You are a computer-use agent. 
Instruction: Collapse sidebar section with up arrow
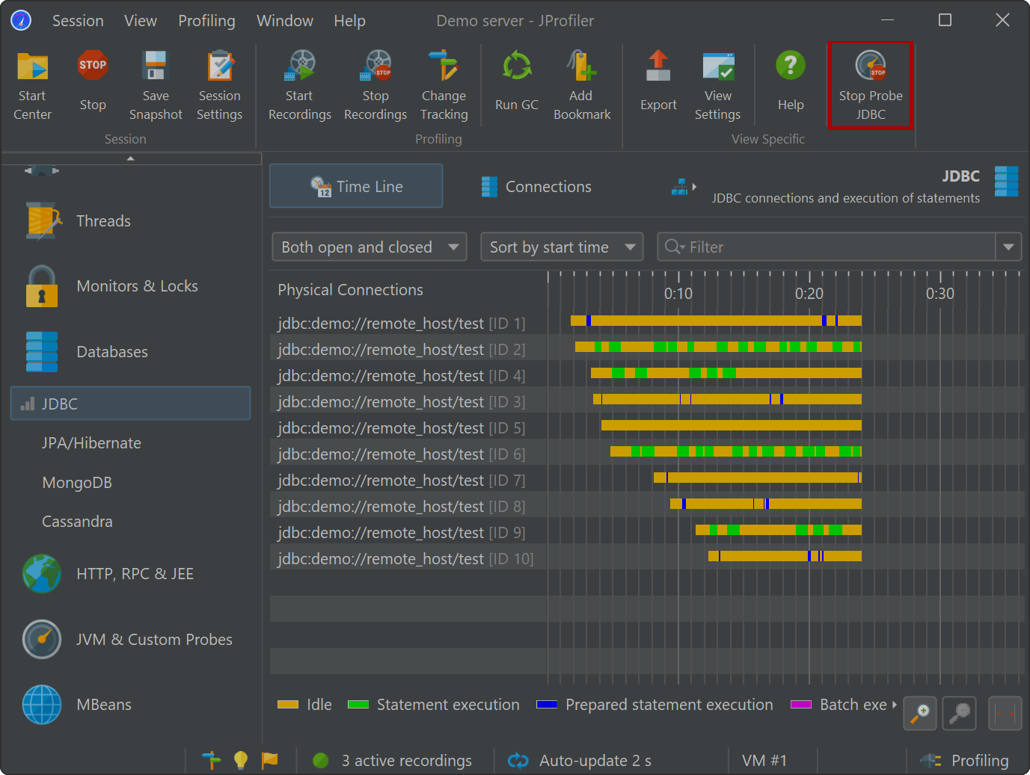(x=131, y=158)
